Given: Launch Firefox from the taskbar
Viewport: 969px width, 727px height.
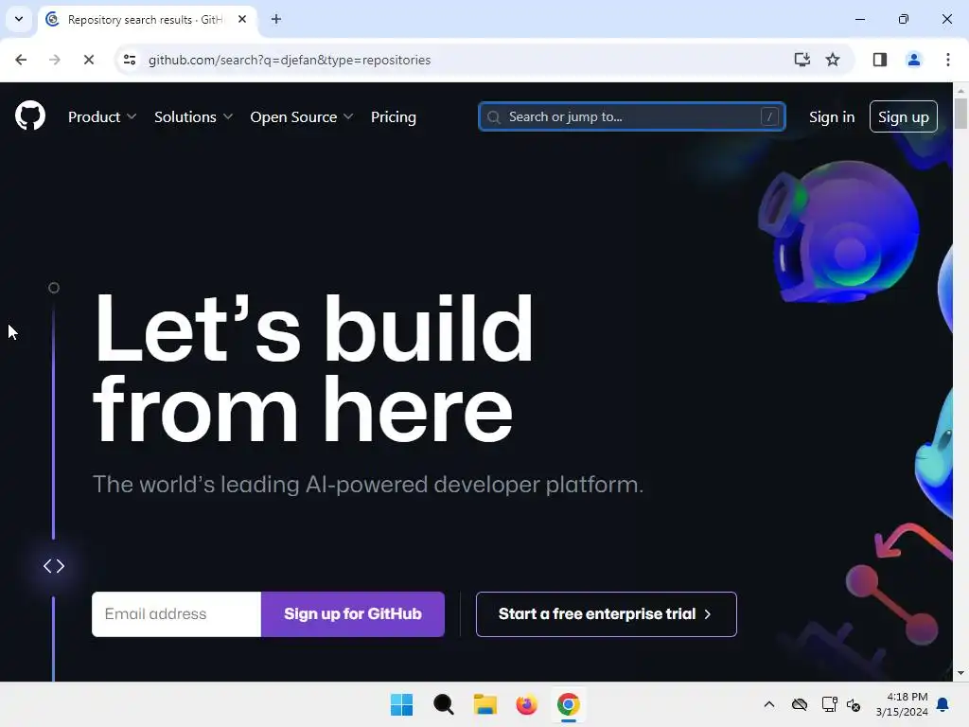Looking at the screenshot, I should pyautogui.click(x=526, y=704).
